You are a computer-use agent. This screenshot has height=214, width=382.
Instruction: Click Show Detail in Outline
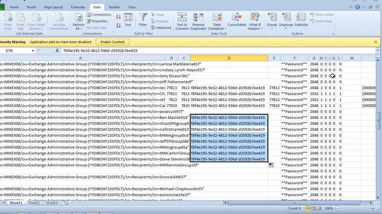[x=322, y=15]
